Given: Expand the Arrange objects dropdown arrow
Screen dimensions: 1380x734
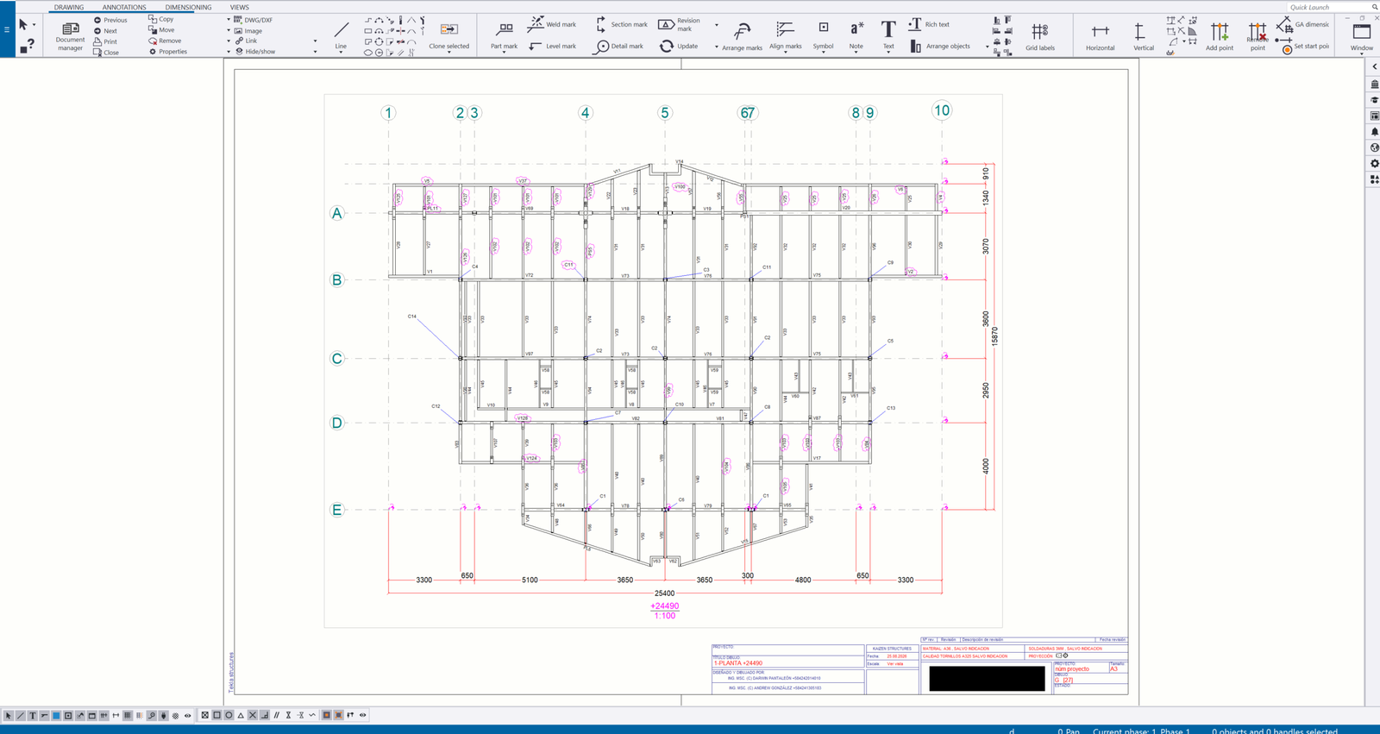Looking at the screenshot, I should pos(987,47).
